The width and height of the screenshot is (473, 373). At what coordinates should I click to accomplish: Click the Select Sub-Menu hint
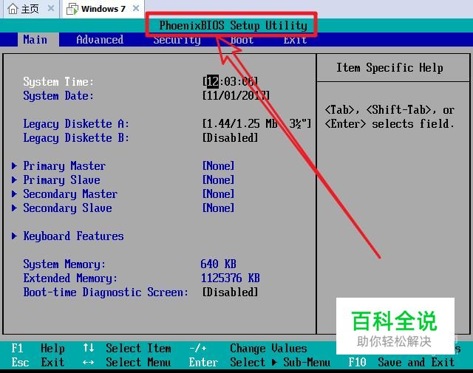coord(280,362)
